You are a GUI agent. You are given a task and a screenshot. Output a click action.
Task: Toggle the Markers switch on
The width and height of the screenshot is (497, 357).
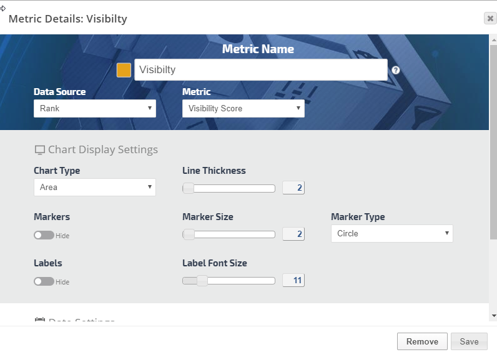pos(44,236)
